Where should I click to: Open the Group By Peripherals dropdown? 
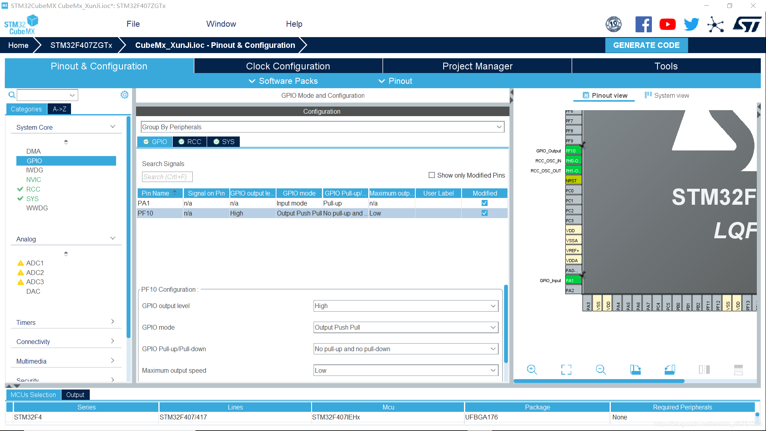click(x=322, y=127)
